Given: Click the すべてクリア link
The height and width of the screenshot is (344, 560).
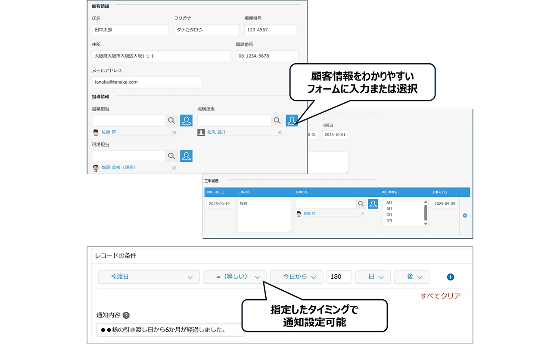Looking at the screenshot, I should 440,296.
